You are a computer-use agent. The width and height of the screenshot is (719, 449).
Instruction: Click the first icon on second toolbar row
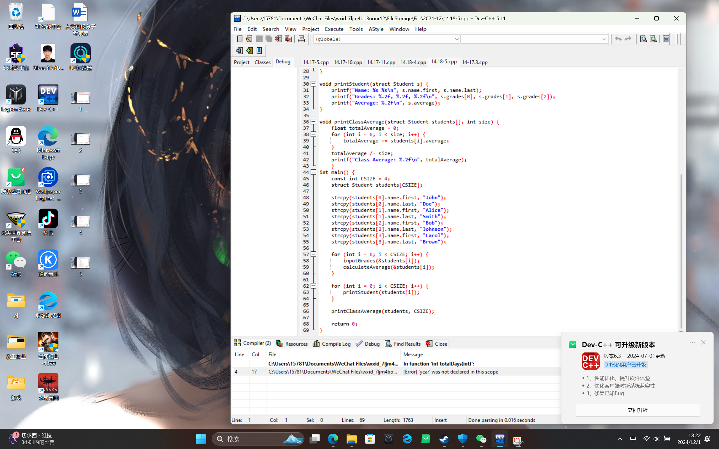pyautogui.click(x=240, y=51)
